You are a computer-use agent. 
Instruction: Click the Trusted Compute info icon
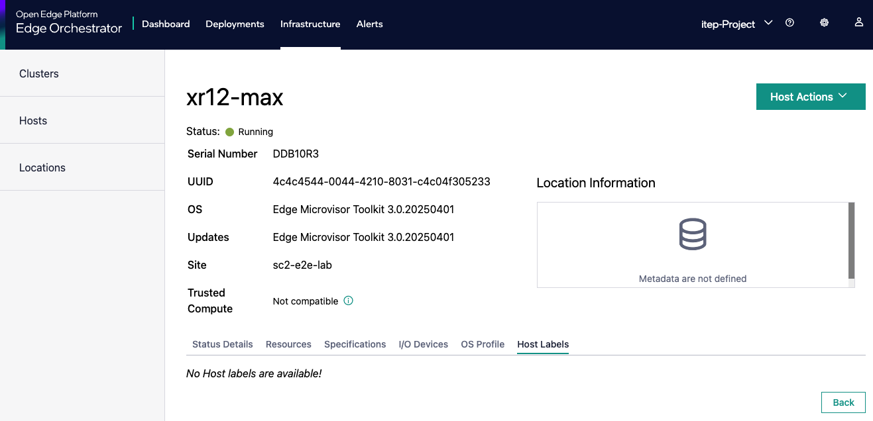coord(348,301)
